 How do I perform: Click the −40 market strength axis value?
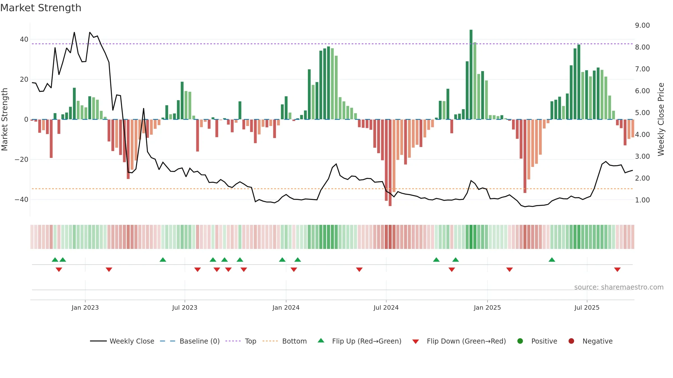tap(22, 200)
